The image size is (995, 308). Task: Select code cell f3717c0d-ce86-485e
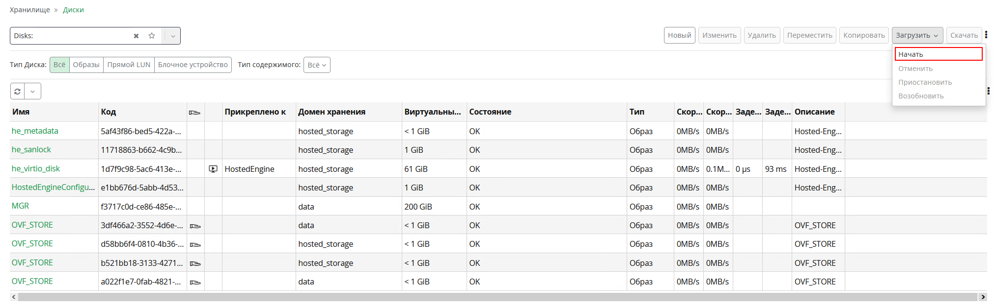click(142, 207)
